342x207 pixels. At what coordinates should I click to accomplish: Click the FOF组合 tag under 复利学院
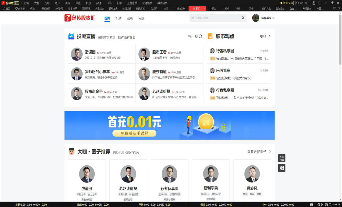click(205, 194)
